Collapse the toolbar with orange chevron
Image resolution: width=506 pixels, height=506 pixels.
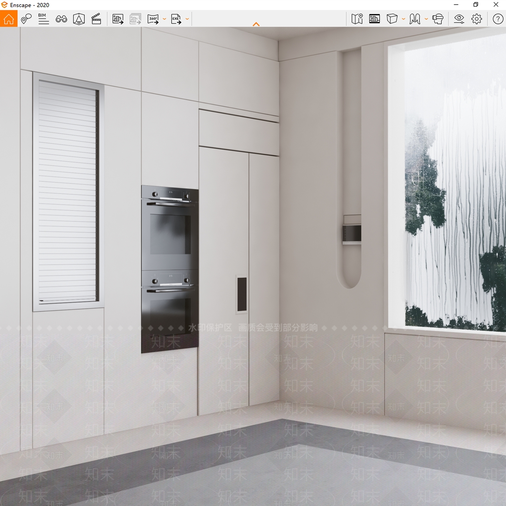(x=256, y=24)
